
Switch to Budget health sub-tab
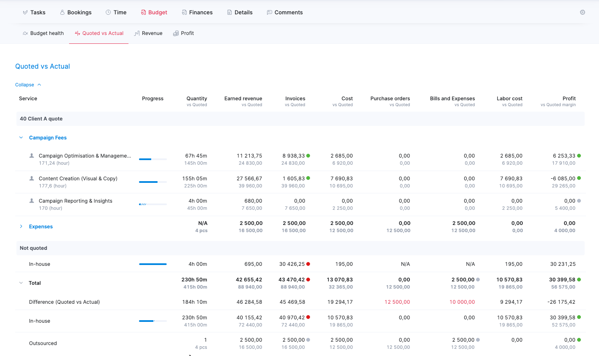click(43, 33)
